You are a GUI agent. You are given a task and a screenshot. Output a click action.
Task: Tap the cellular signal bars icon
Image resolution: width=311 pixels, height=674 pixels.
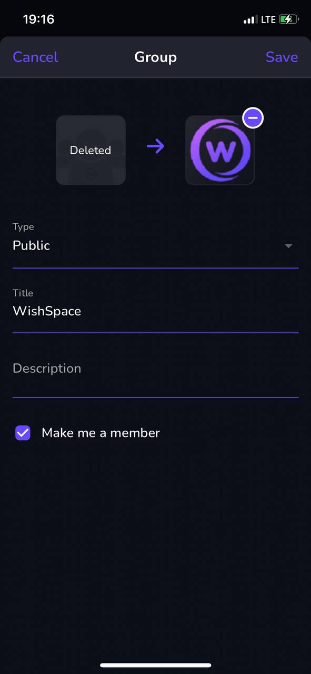[x=250, y=20]
